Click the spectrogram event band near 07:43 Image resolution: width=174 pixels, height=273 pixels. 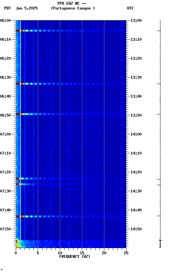pyautogui.click(x=71, y=216)
